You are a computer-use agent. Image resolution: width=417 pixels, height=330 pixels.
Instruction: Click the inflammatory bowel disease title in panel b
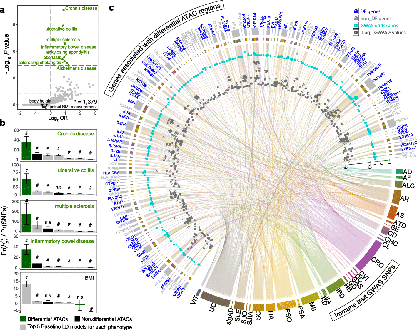click(62, 241)
